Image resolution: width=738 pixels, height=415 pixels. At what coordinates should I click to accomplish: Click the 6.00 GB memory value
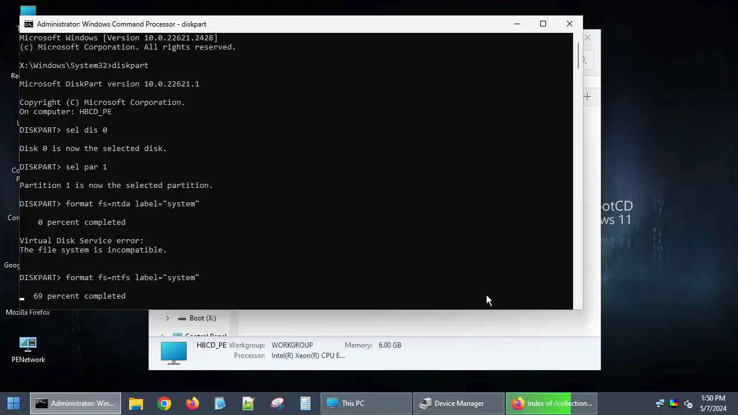pyautogui.click(x=390, y=345)
